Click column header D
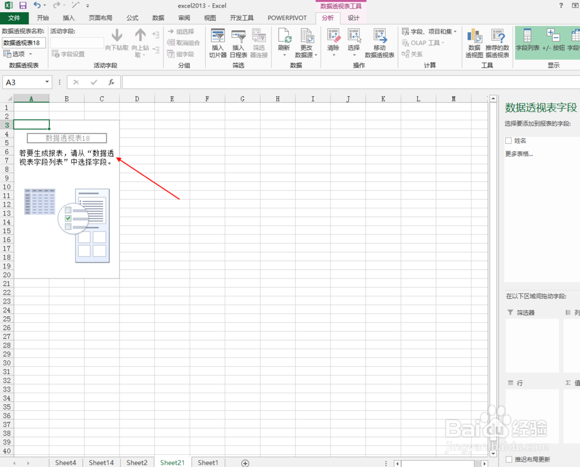Viewport: 580px width, 467px height. click(137, 99)
